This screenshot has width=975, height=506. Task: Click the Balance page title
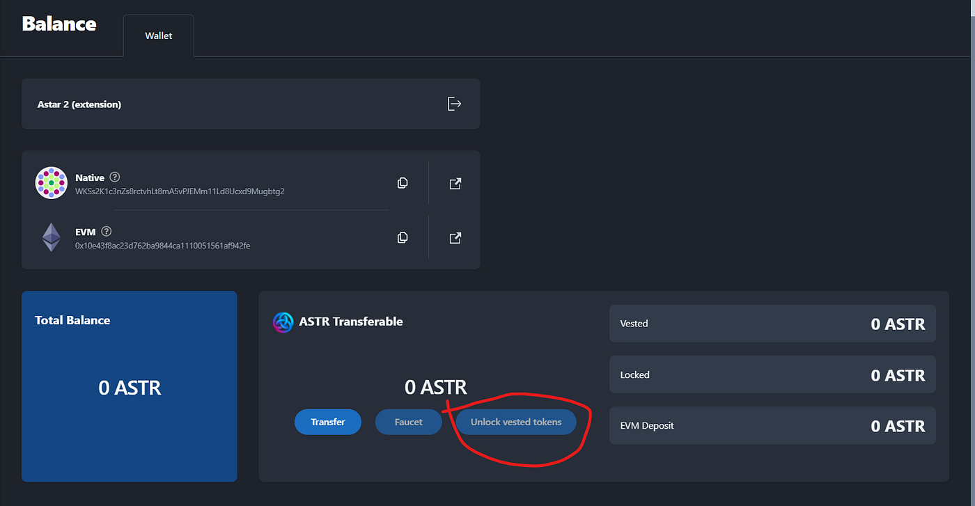click(x=59, y=24)
